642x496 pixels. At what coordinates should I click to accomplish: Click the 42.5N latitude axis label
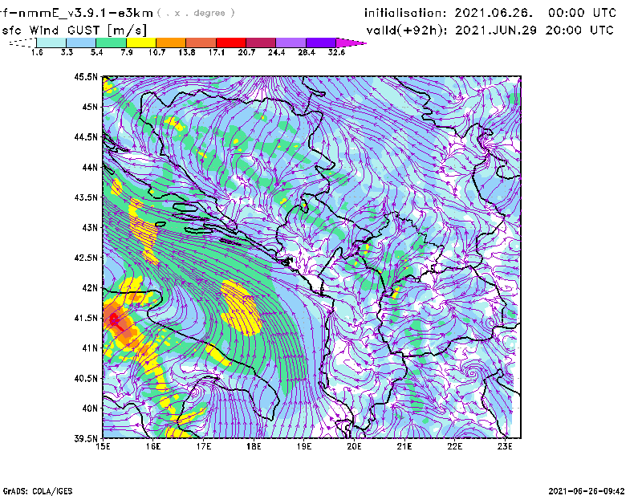coord(86,258)
